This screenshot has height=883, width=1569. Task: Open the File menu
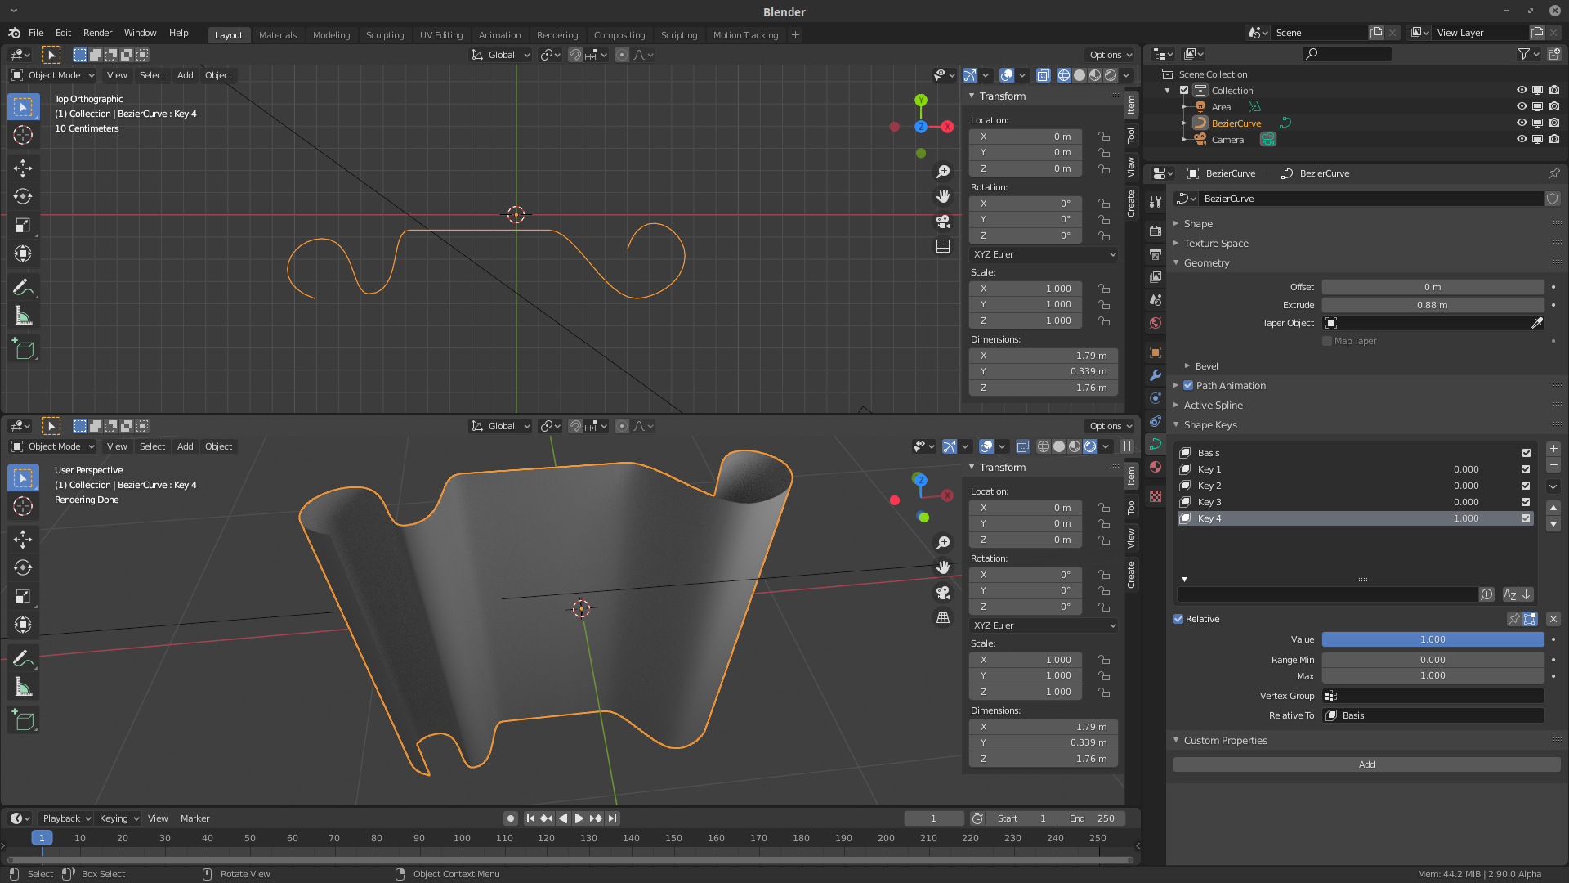[36, 33]
